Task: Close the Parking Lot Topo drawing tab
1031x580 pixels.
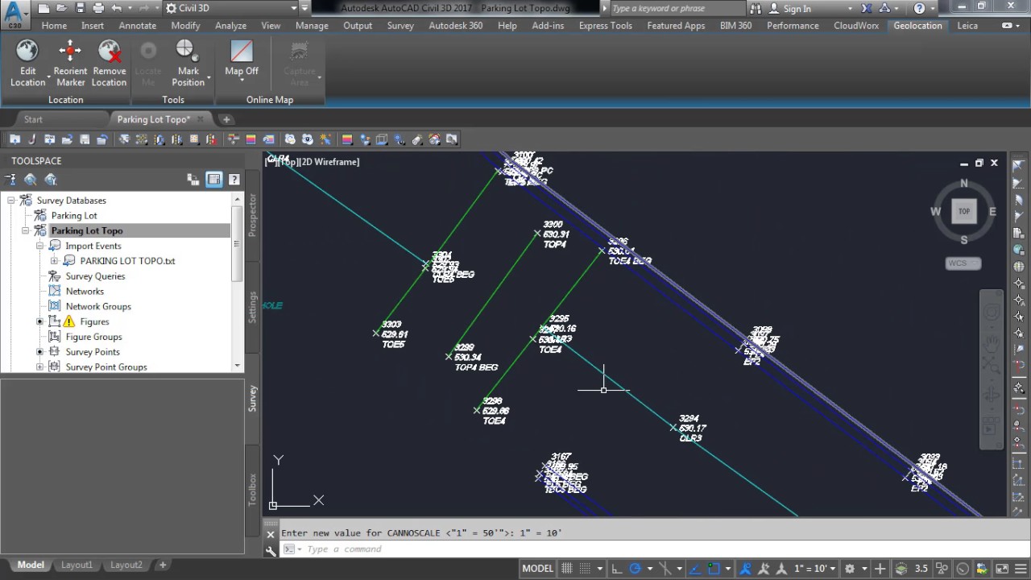Action: click(x=201, y=119)
